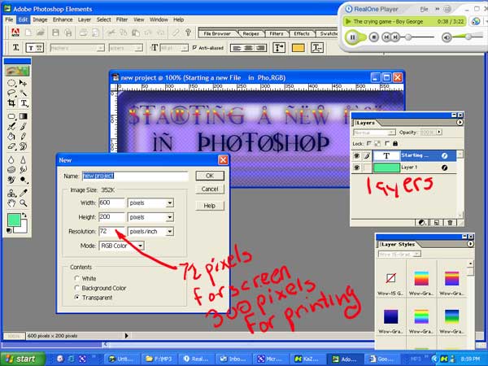Open the Width units dropdown
This screenshot has width=488, height=366.
(168, 203)
